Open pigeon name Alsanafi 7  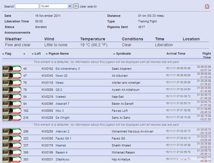pyautogui.click(x=62, y=104)
